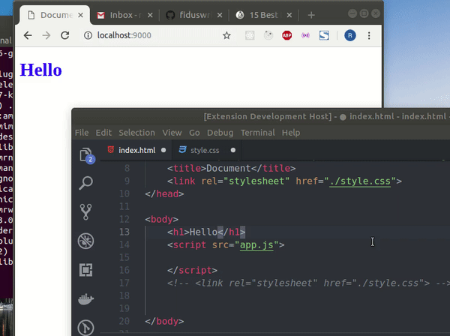Open Chrome's three-dot menu
The height and width of the screenshot is (336, 450).
tap(369, 35)
